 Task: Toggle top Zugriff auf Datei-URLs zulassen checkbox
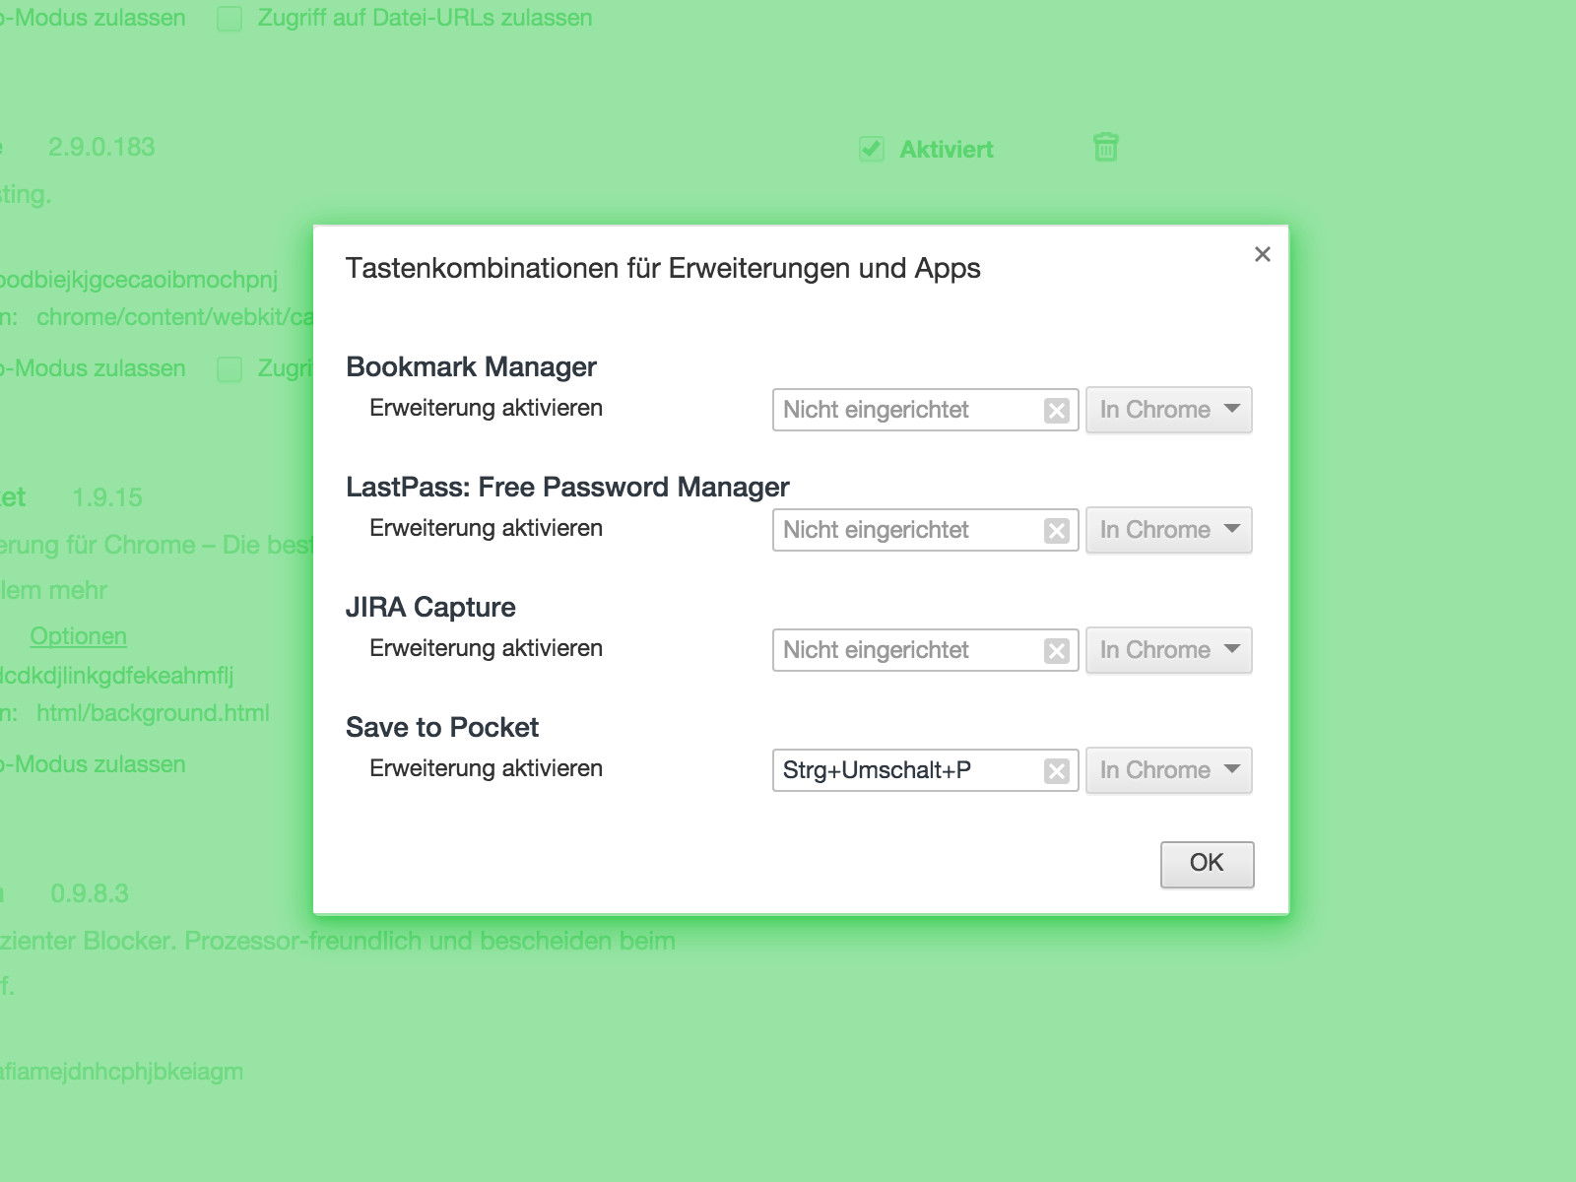(230, 19)
